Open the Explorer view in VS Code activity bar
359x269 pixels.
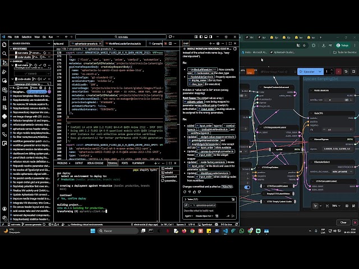(x=4, y=44)
